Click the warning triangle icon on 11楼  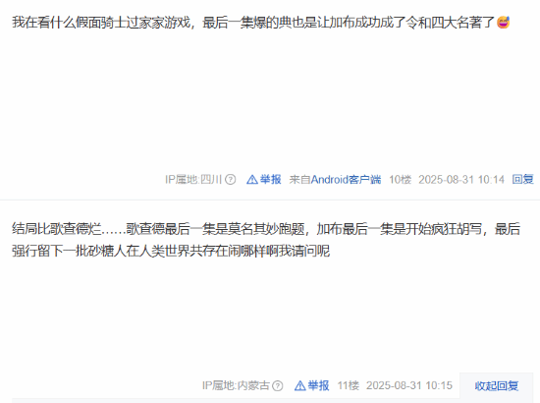pyautogui.click(x=300, y=385)
